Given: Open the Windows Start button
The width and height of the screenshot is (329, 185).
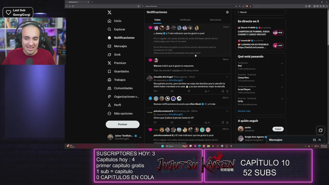Looking at the screenshot, I should coord(162,146).
